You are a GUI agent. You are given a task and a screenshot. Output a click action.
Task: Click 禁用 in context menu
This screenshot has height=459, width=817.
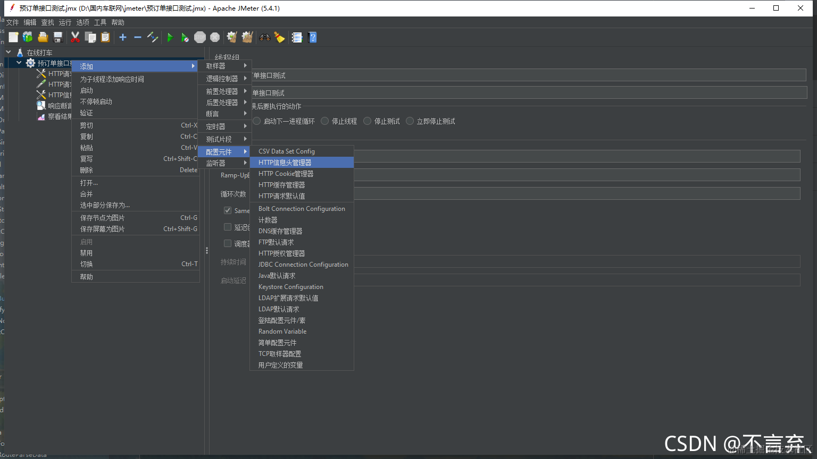tap(136, 253)
